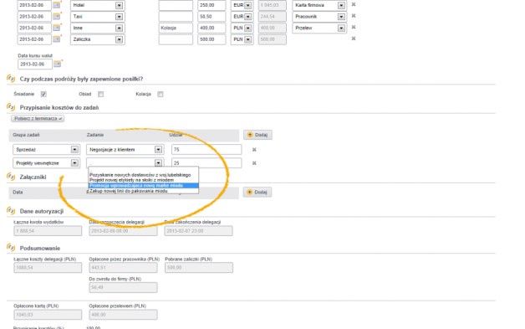Choose the highlighted Promocja wprowadzająca option
Image resolution: width=525 pixels, height=329 pixels.
143,186
